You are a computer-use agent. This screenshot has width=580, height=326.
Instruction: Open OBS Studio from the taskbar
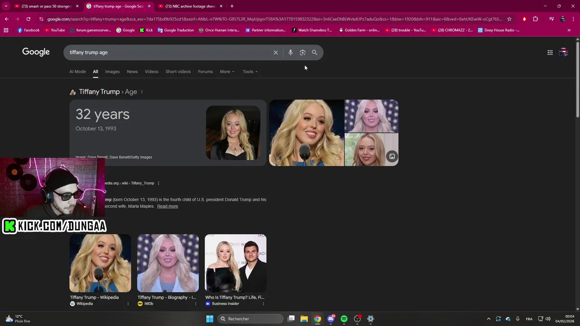[x=357, y=319]
